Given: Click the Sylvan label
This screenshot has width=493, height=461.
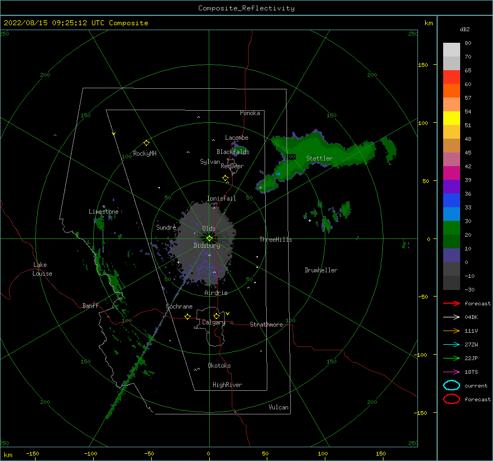Looking at the screenshot, I should coord(210,162).
